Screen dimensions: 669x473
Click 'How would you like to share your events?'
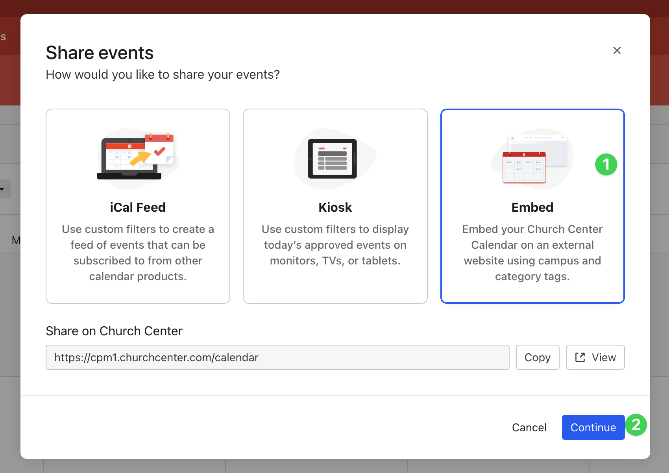[163, 74]
